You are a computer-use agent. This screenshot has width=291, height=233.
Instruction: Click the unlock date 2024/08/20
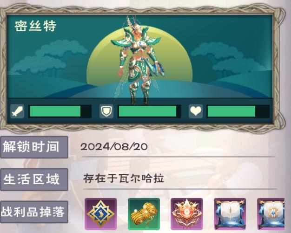point(114,147)
